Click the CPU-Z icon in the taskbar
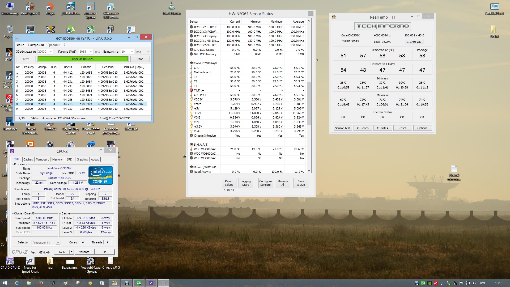 [151, 283]
